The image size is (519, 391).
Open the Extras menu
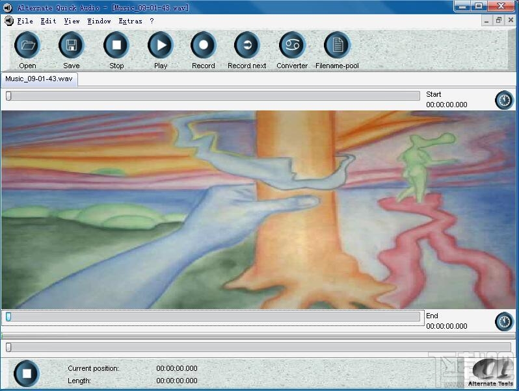coord(130,21)
